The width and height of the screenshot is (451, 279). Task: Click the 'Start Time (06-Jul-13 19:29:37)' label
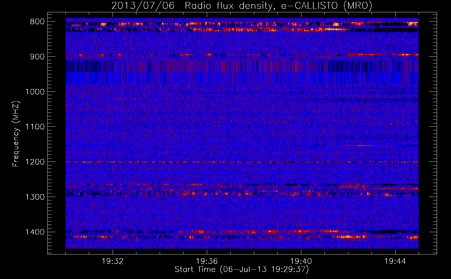coord(242,270)
